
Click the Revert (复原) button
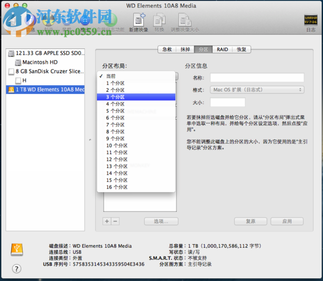tap(251, 221)
